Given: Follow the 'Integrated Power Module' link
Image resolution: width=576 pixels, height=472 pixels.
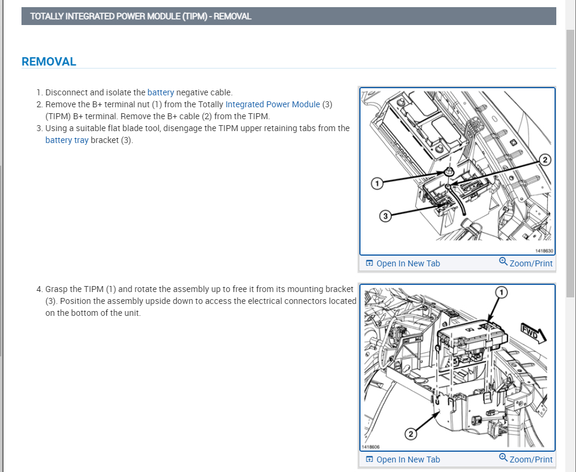Looking at the screenshot, I should [273, 104].
